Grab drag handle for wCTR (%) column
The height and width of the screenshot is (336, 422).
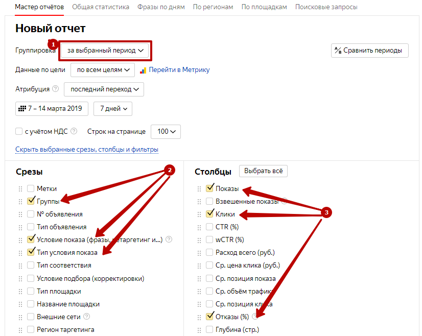coord(199,240)
